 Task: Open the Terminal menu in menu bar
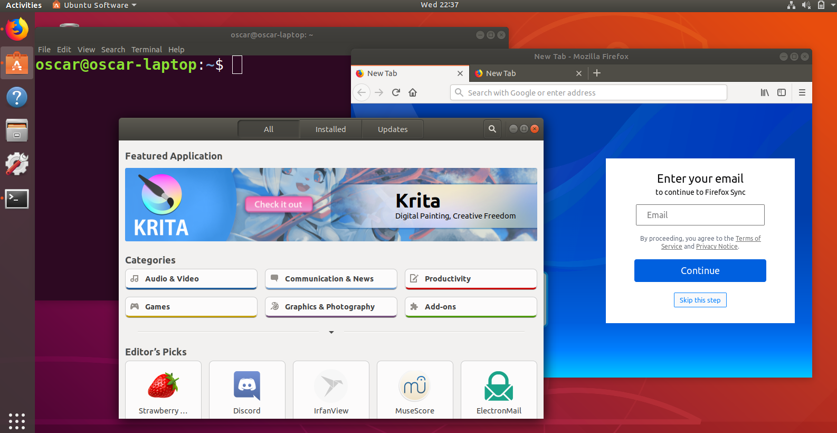[x=147, y=50]
